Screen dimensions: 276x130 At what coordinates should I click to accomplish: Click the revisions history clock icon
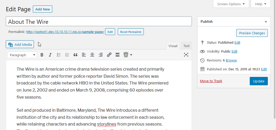202,60
